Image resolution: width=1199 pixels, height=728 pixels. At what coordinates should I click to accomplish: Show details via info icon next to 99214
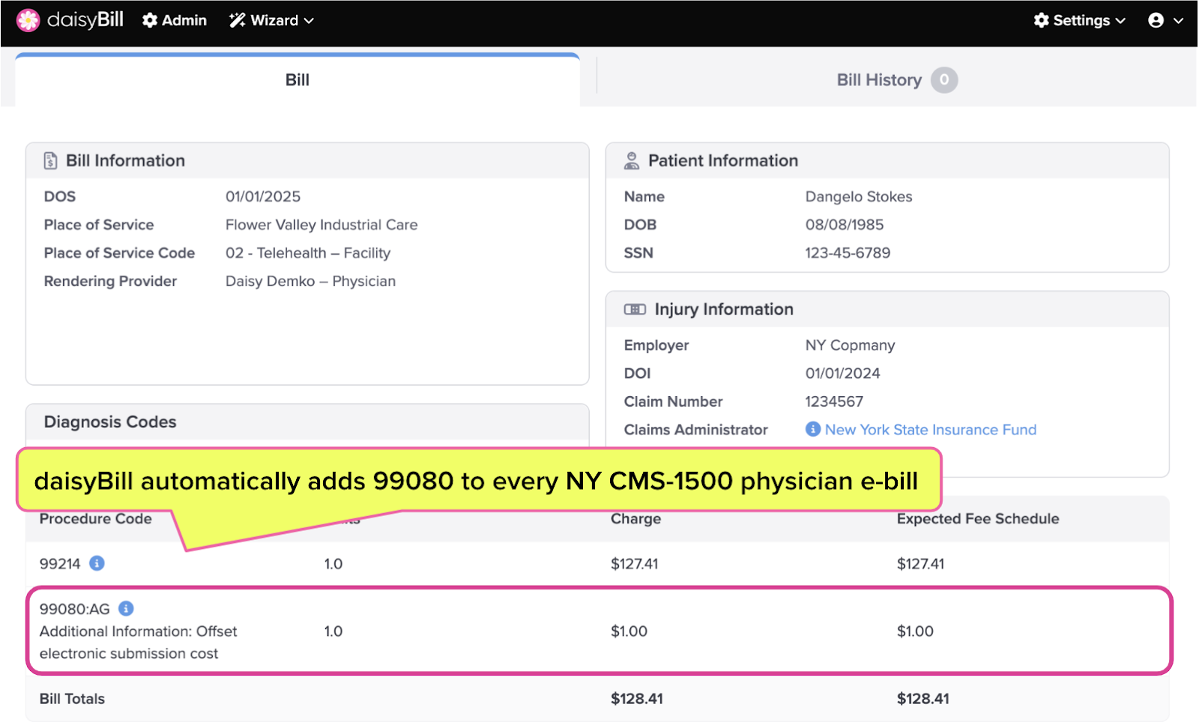coord(96,564)
